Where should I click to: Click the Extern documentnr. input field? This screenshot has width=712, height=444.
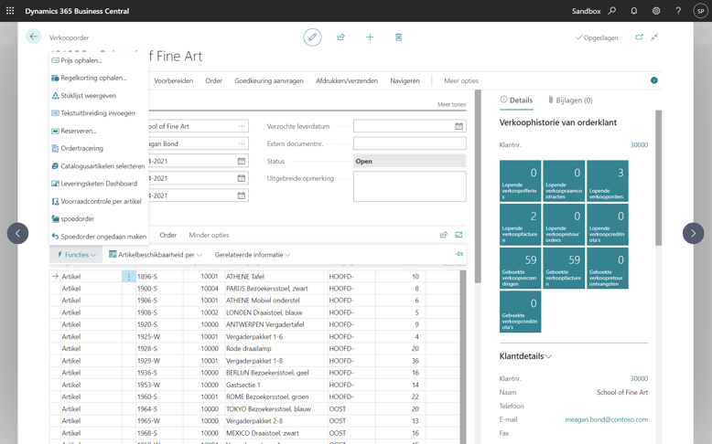click(x=410, y=143)
